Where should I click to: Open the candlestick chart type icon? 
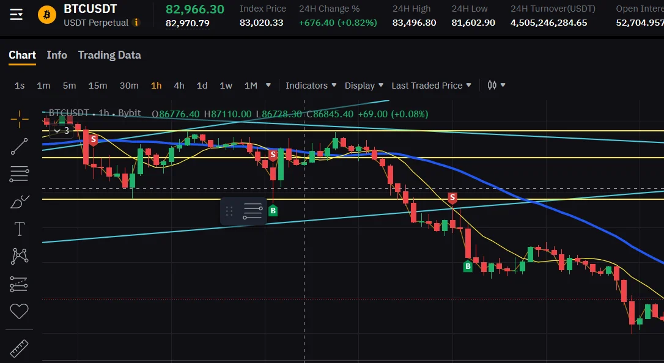pos(492,85)
